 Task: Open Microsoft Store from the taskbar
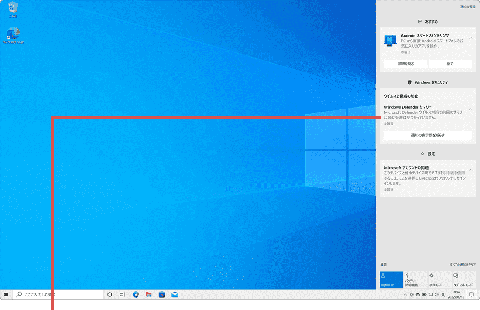(162, 295)
